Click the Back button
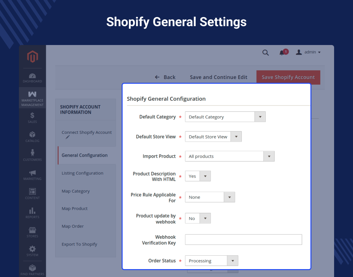This screenshot has height=277, width=353. click(165, 77)
